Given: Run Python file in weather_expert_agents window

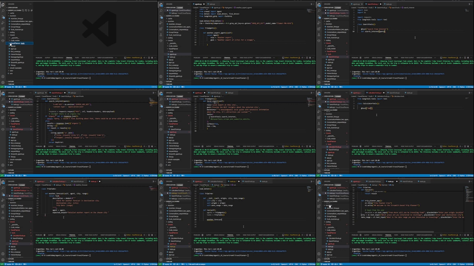Looking at the screenshot, I should click(312, 4).
